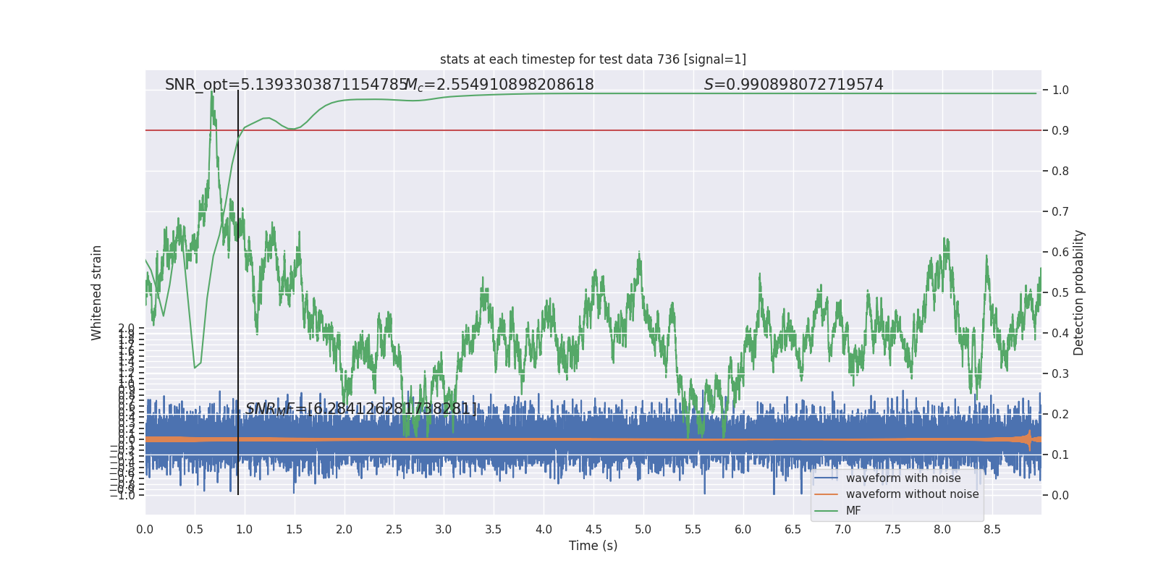Click the 8.5 tick on the time axis
Viewport: 1158px width, 579px height.
coord(992,530)
